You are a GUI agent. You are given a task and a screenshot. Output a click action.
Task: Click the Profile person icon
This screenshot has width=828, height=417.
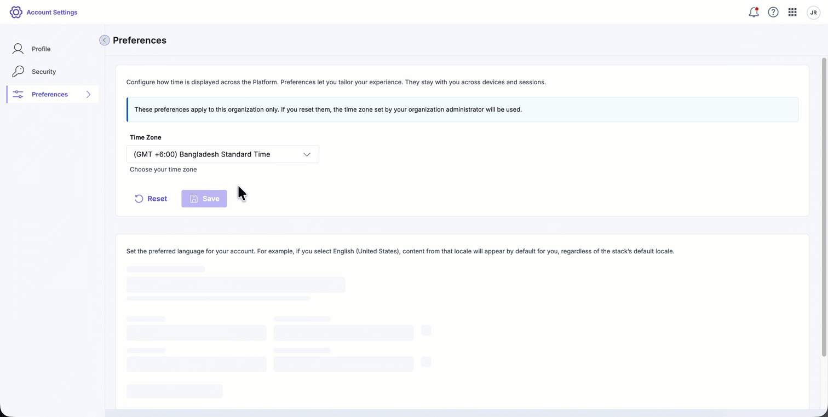tap(18, 49)
